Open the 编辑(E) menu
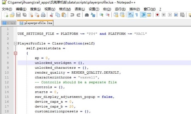This screenshot has width=191, height=114. (21, 9)
